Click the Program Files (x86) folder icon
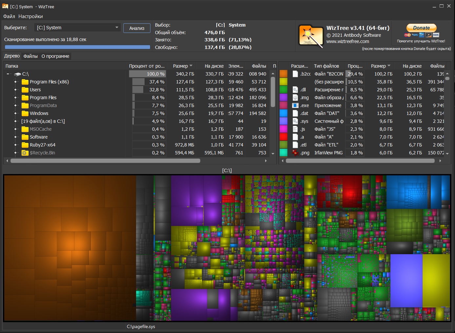 coord(25,82)
